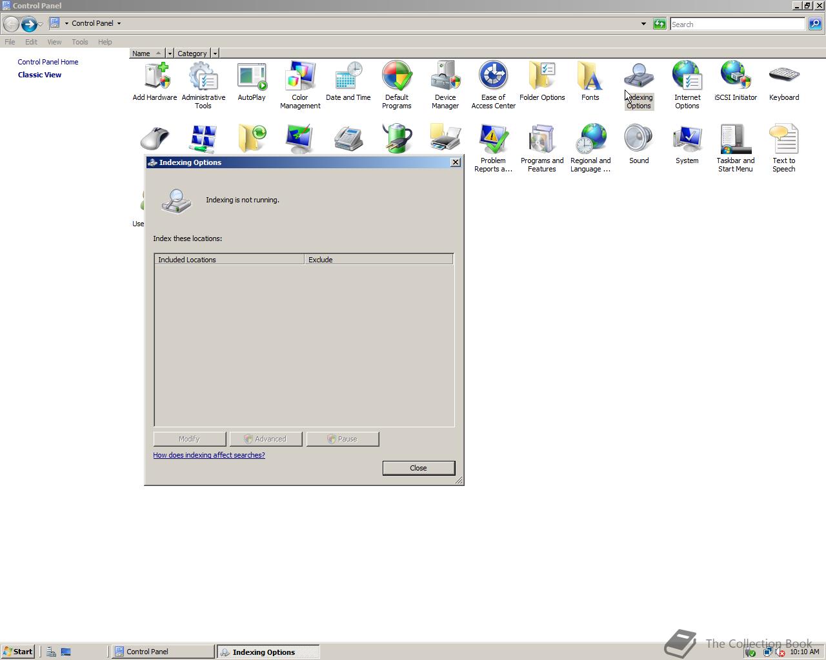Click Classic View link
The width and height of the screenshot is (826, 660).
[x=39, y=75]
